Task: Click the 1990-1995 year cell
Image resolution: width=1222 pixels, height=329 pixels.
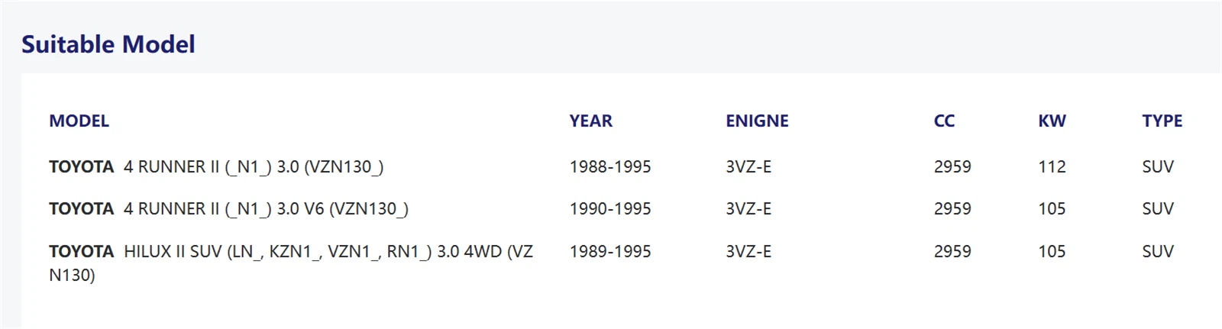Action: pyautogui.click(x=610, y=208)
